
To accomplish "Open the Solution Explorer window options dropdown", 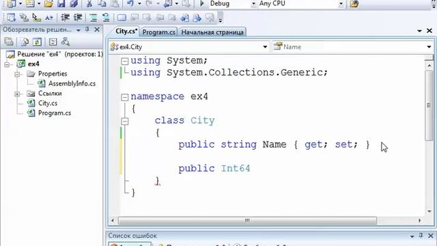I will tap(79, 30).
